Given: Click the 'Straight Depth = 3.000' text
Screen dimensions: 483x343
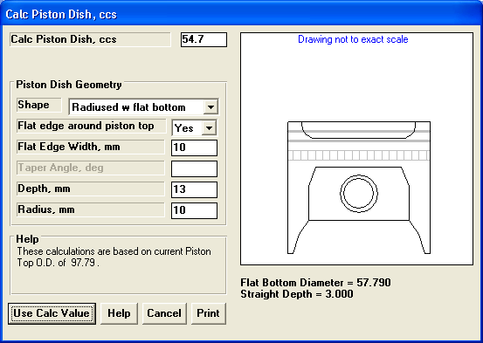Looking at the screenshot, I should click(x=297, y=294).
